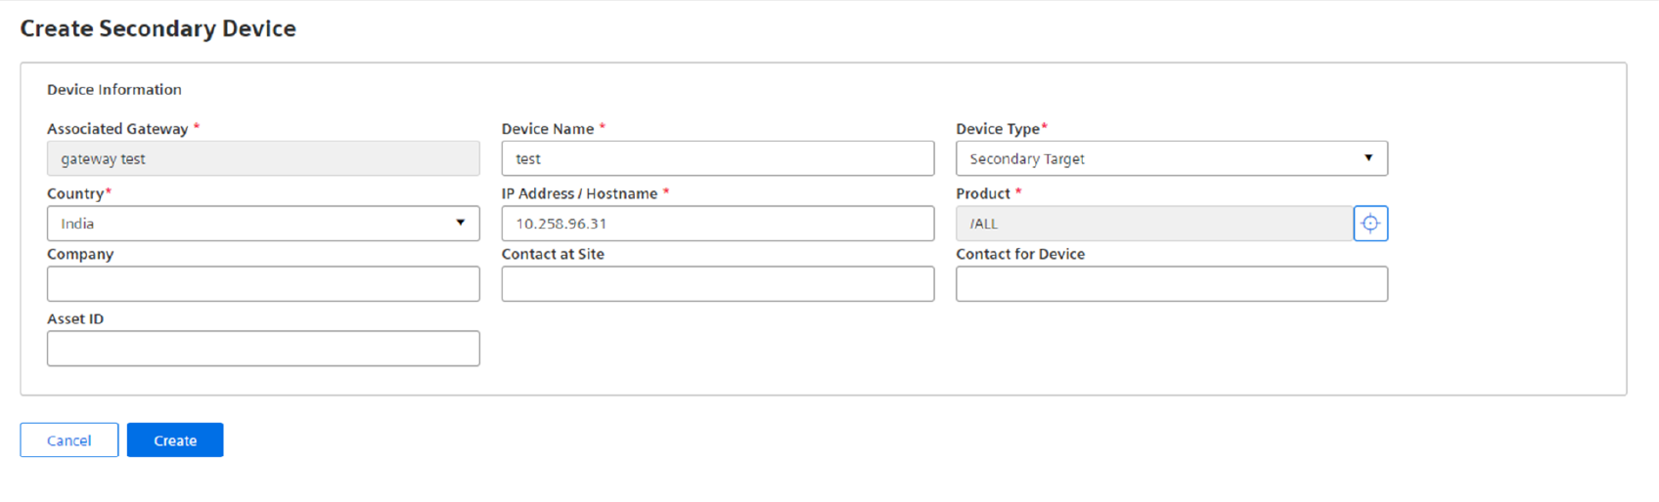This screenshot has height=502, width=1659.
Task: Click into the Contact at Site field
Action: point(718,284)
